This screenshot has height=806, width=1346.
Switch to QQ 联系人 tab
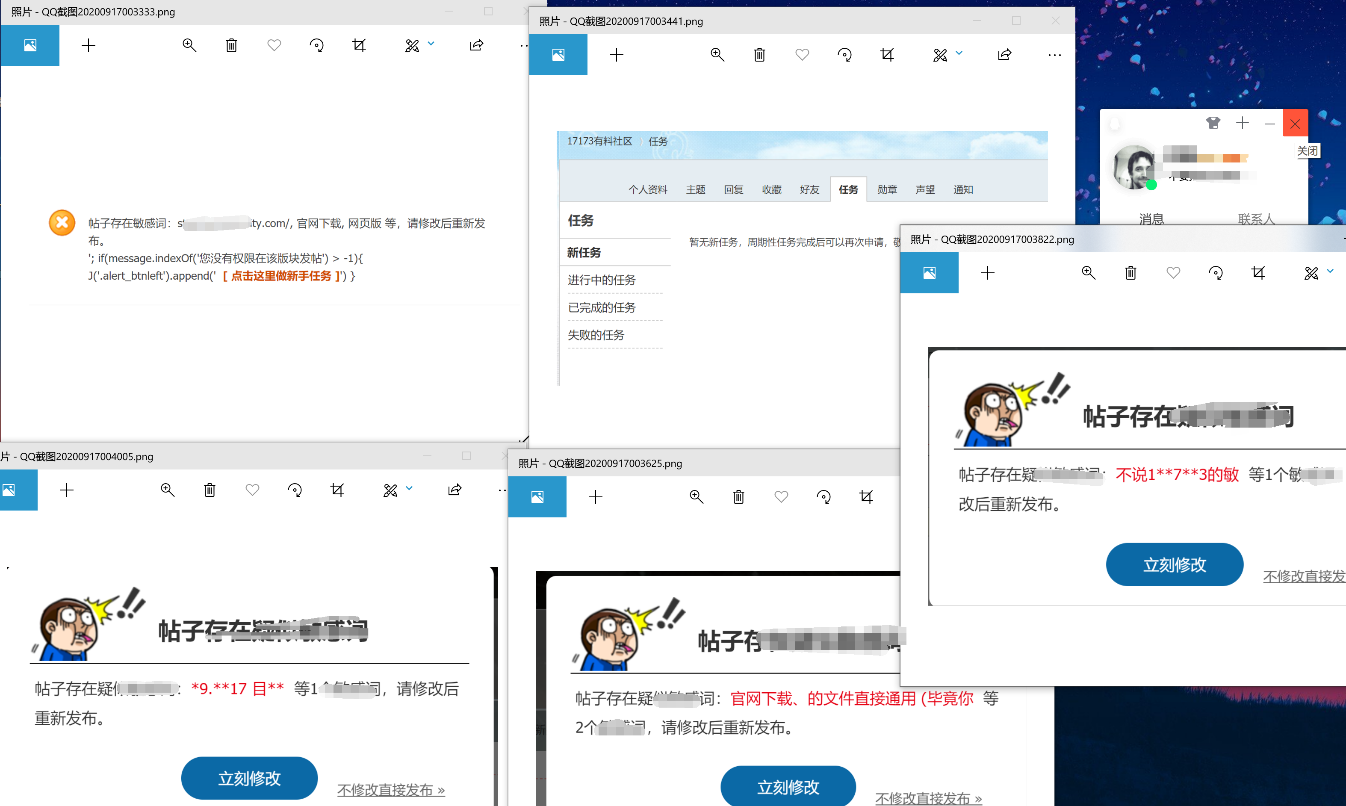(1256, 219)
